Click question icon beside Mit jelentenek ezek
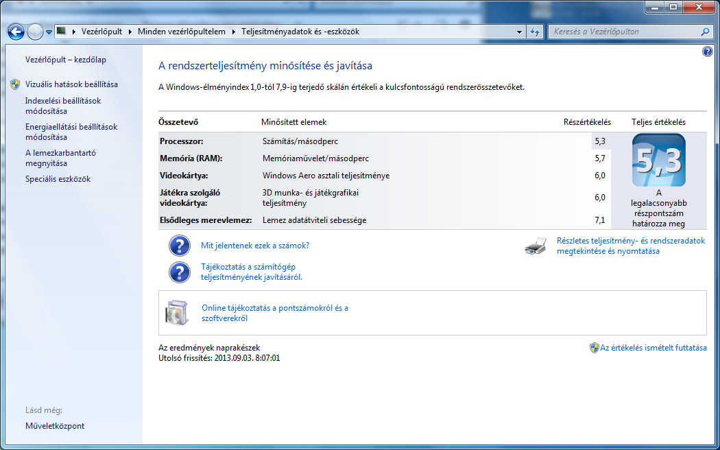The image size is (720, 450). coord(180,246)
